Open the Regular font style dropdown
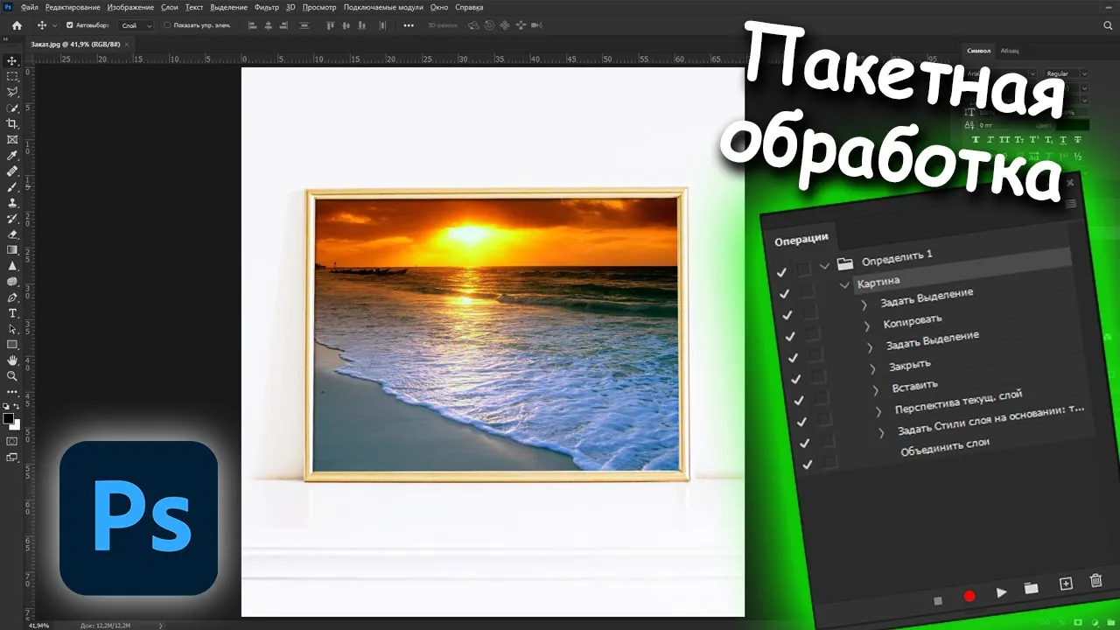Image resolution: width=1120 pixels, height=630 pixels. tap(1066, 73)
